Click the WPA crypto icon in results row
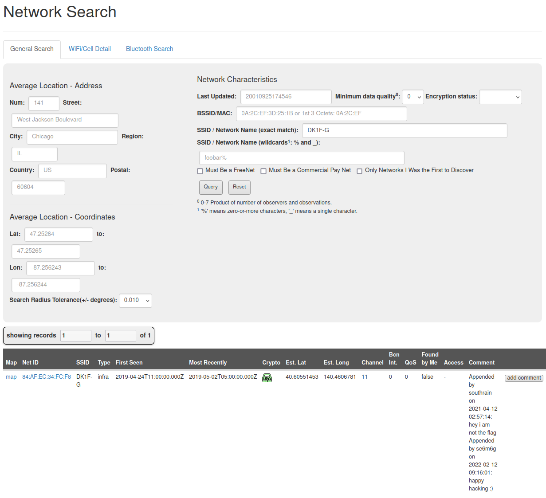The image size is (546, 498). (267, 378)
